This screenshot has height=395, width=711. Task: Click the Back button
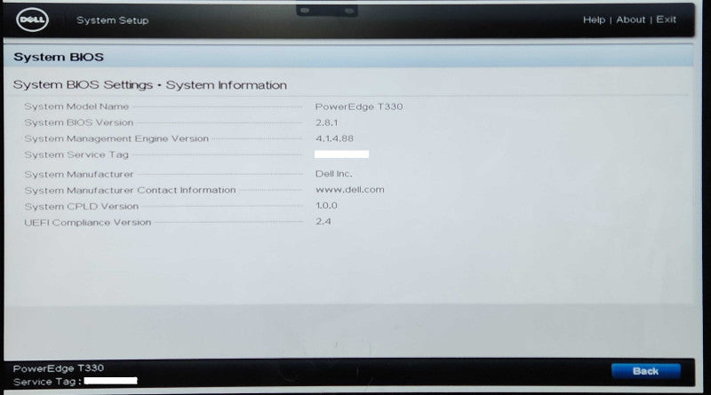point(646,371)
